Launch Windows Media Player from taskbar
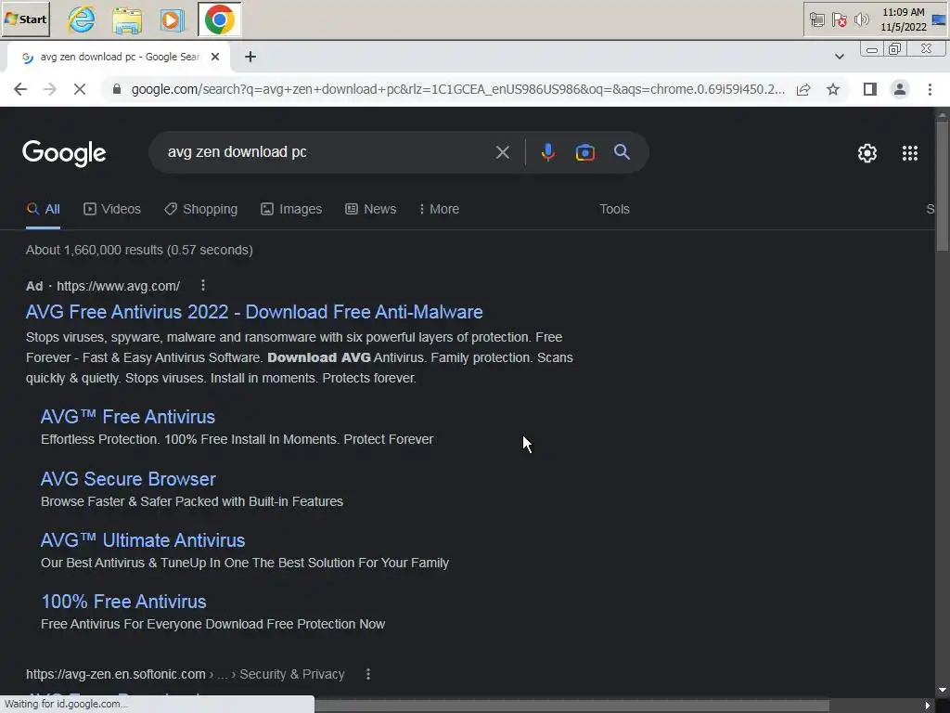This screenshot has width=950, height=713. [x=172, y=19]
